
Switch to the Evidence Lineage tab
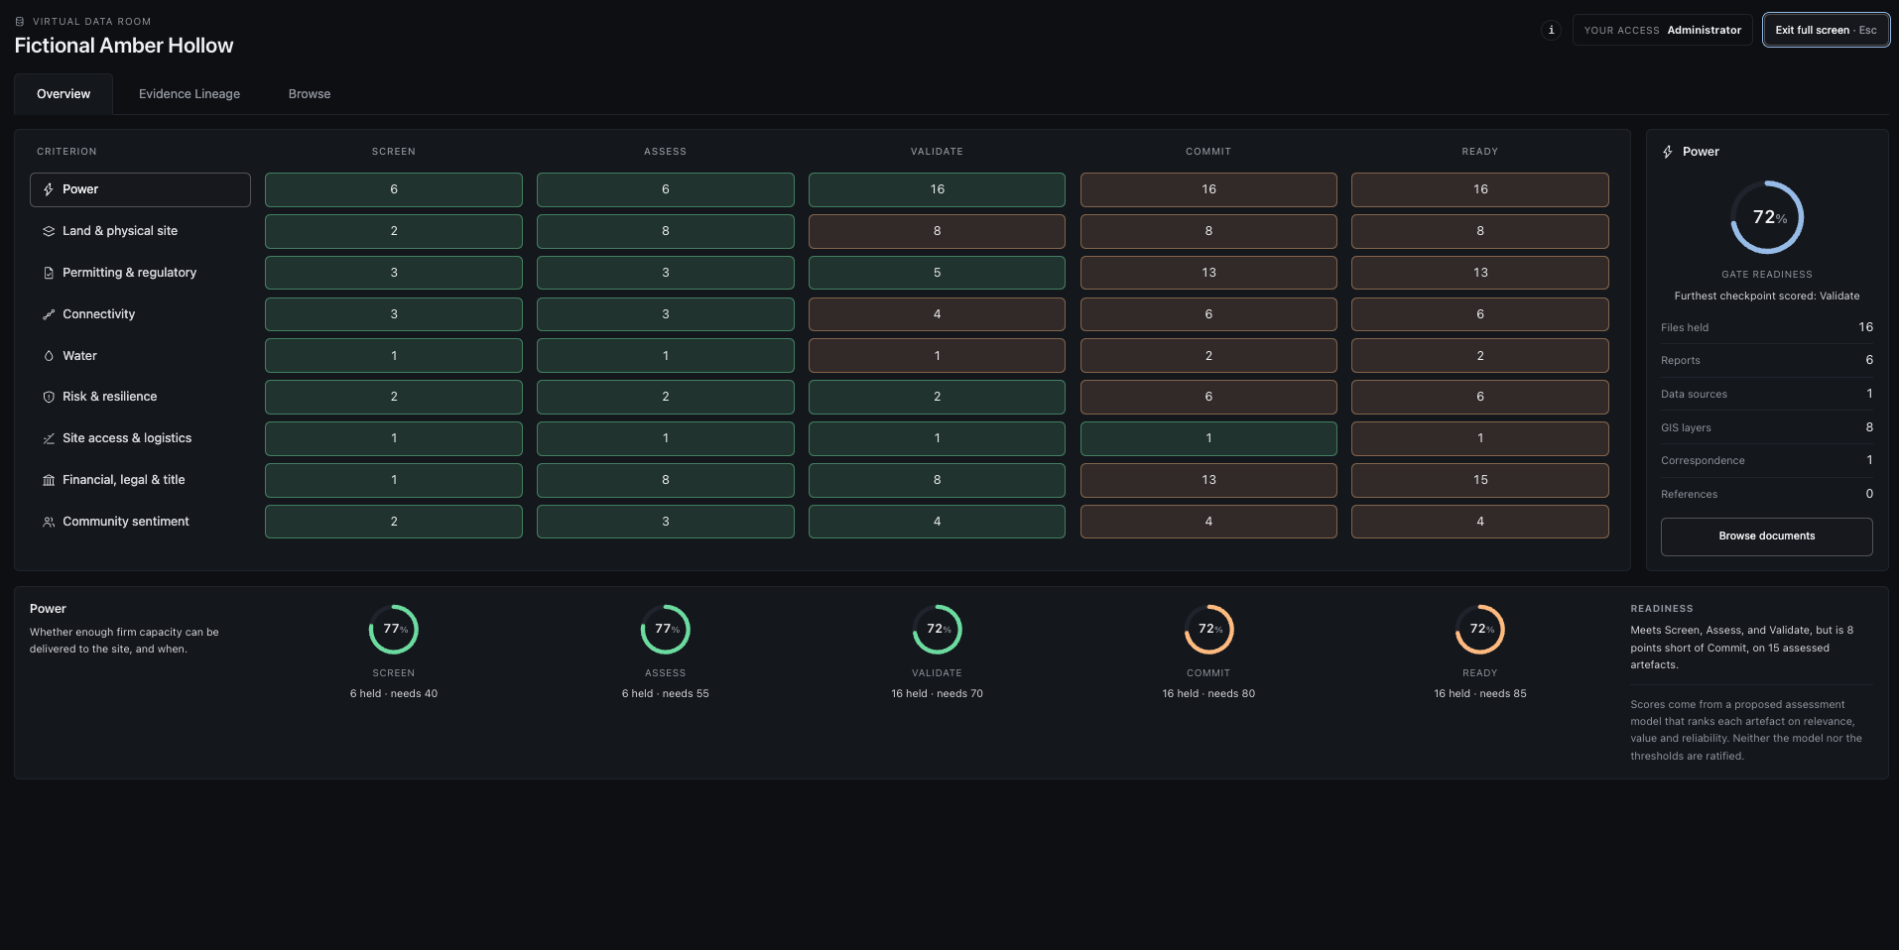190,94
